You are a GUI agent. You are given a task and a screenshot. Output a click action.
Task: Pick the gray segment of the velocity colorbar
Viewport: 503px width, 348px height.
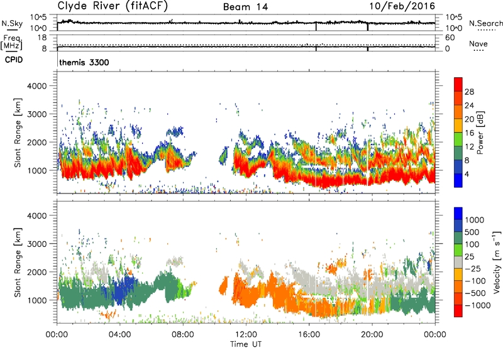[x=458, y=262]
